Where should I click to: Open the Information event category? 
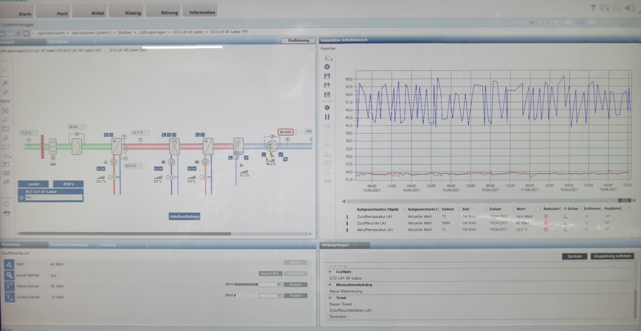coord(200,10)
